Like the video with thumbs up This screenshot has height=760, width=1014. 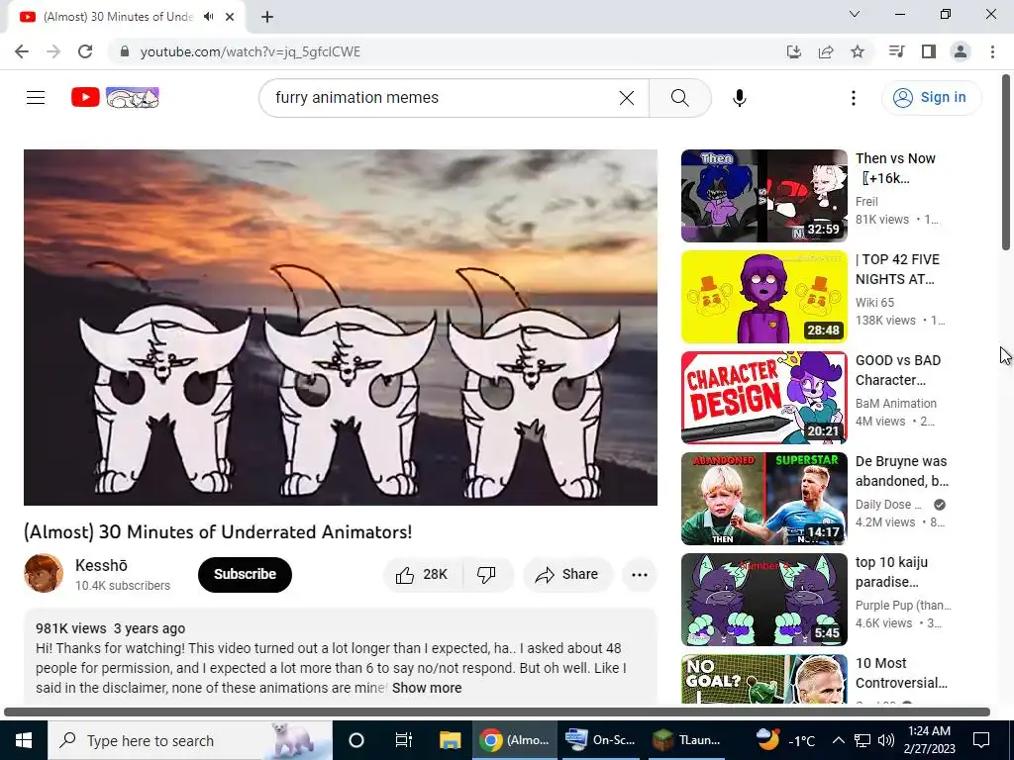tap(424, 575)
